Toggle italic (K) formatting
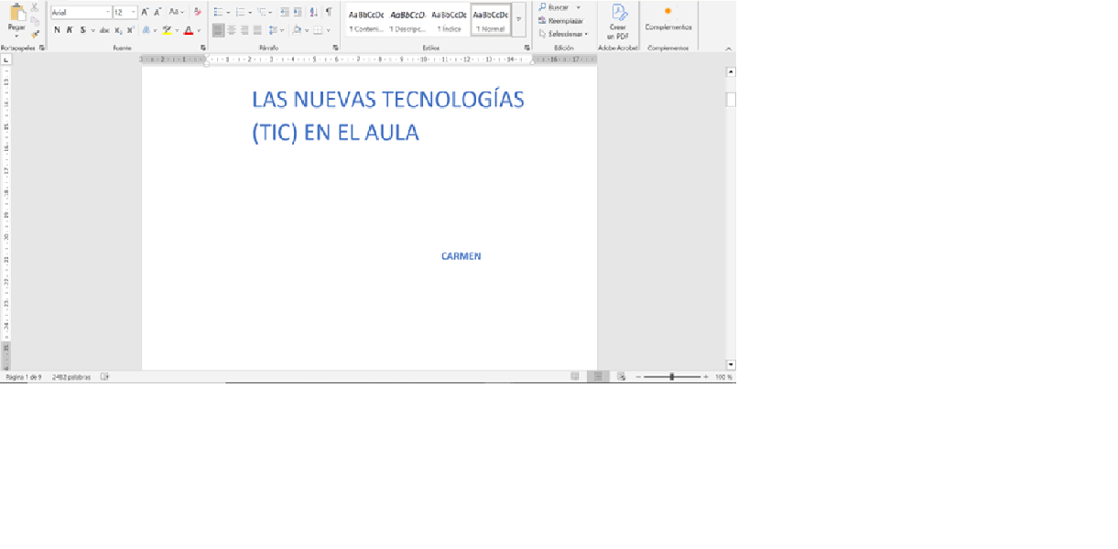Image resolution: width=1118 pixels, height=549 pixels. [70, 30]
